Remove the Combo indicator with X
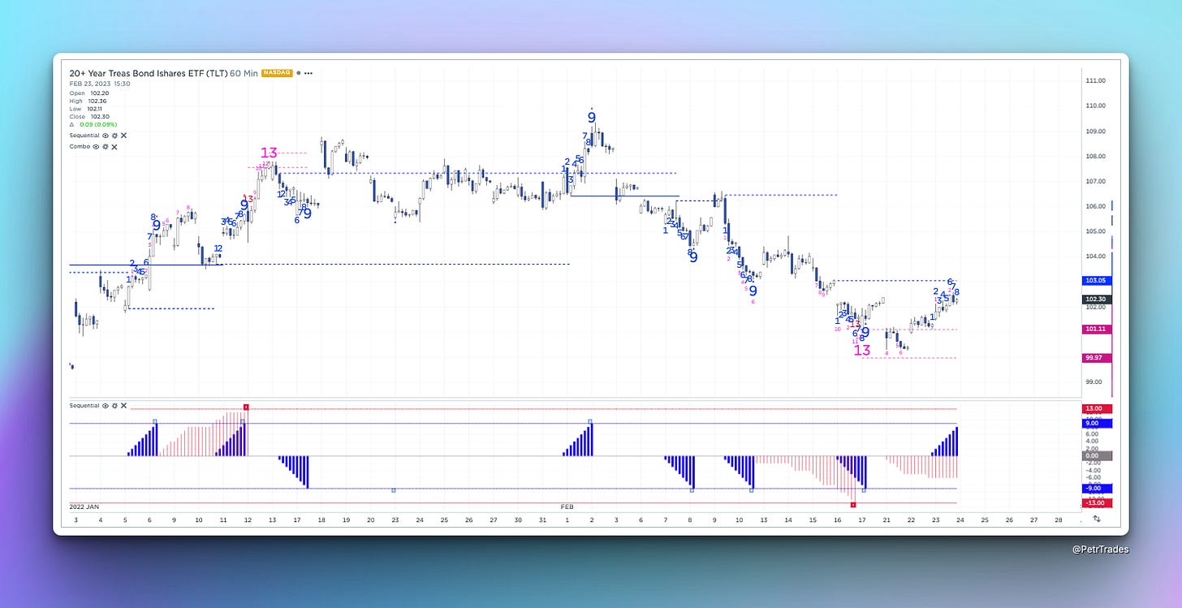1182x608 pixels. point(114,147)
